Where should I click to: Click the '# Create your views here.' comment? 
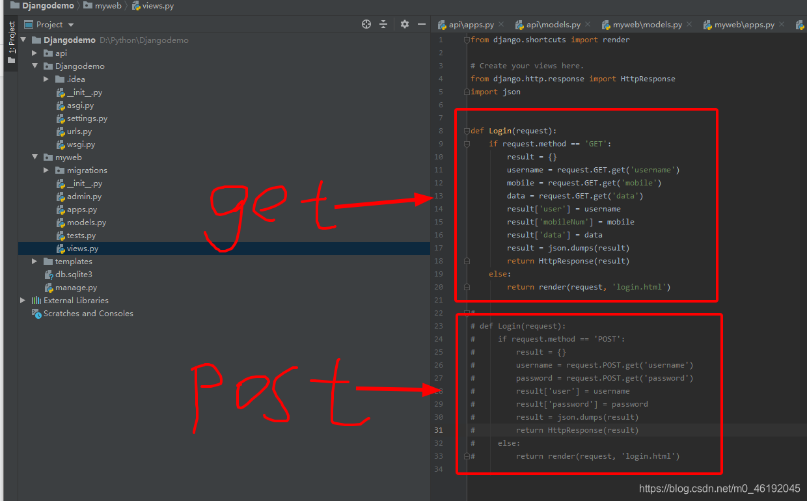527,66
